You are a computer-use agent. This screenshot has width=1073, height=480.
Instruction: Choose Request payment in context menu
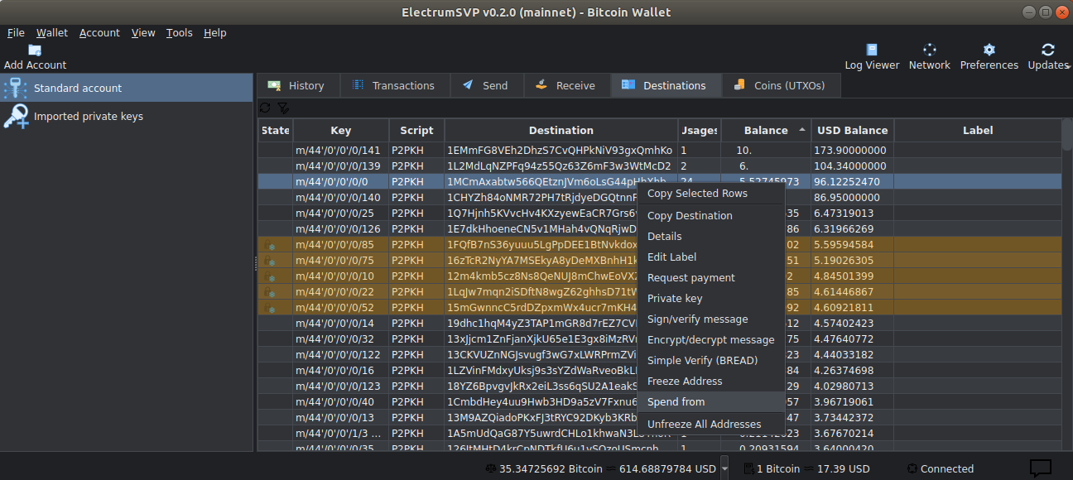[710, 278]
